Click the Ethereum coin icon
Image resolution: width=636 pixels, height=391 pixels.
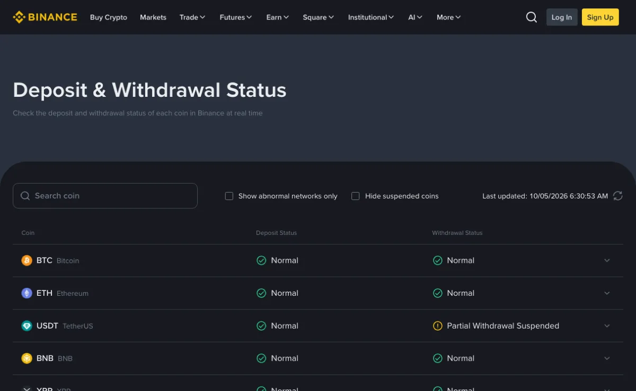[x=26, y=293]
